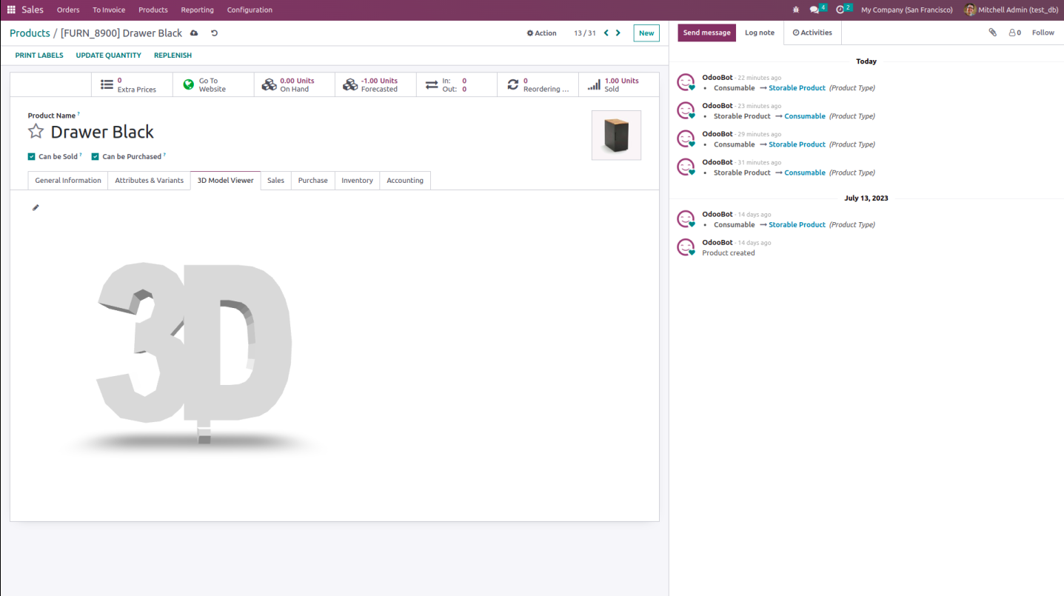Image resolution: width=1064 pixels, height=596 pixels.
Task: Switch to the Sales tab
Action: [276, 181]
